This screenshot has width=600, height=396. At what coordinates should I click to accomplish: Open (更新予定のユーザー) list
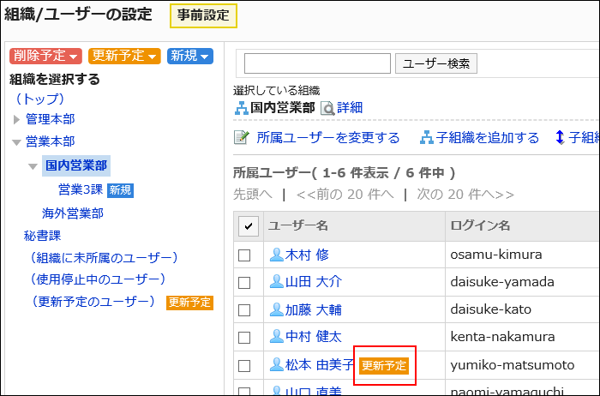pyautogui.click(x=93, y=302)
